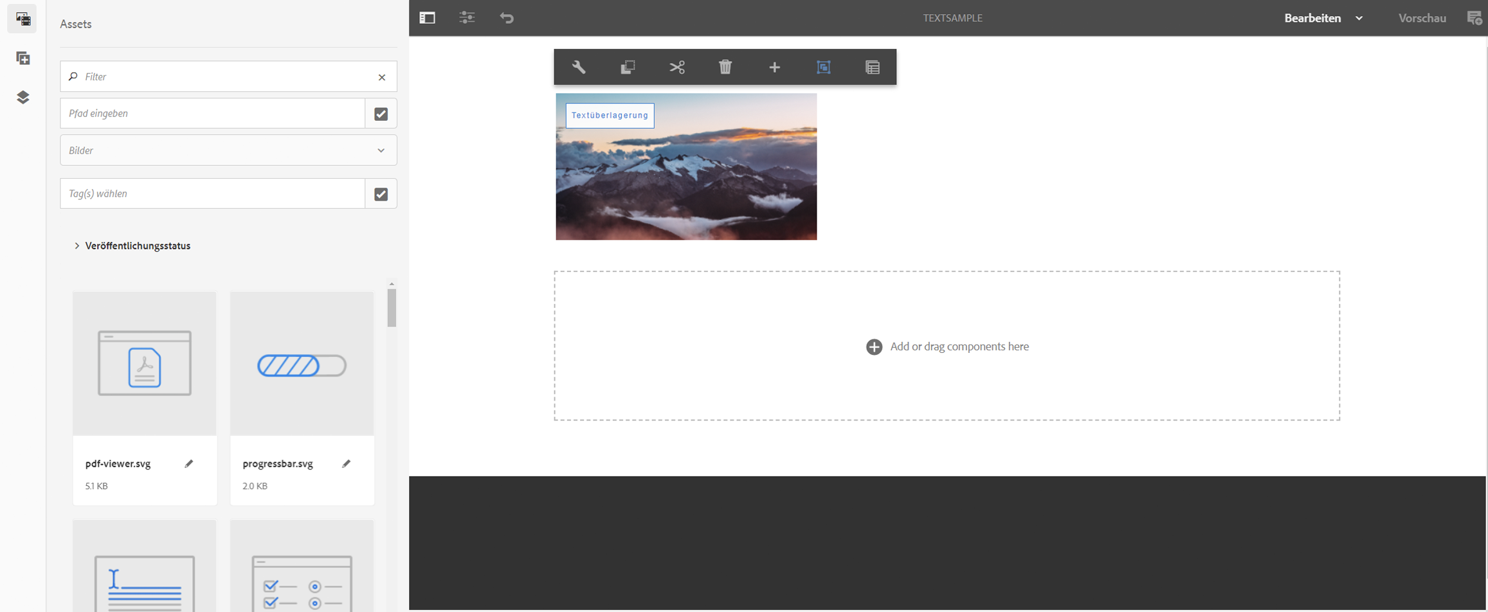Screen dimensions: 1488x612
Task: Toggle the side panel icon in top bar
Action: pos(427,18)
